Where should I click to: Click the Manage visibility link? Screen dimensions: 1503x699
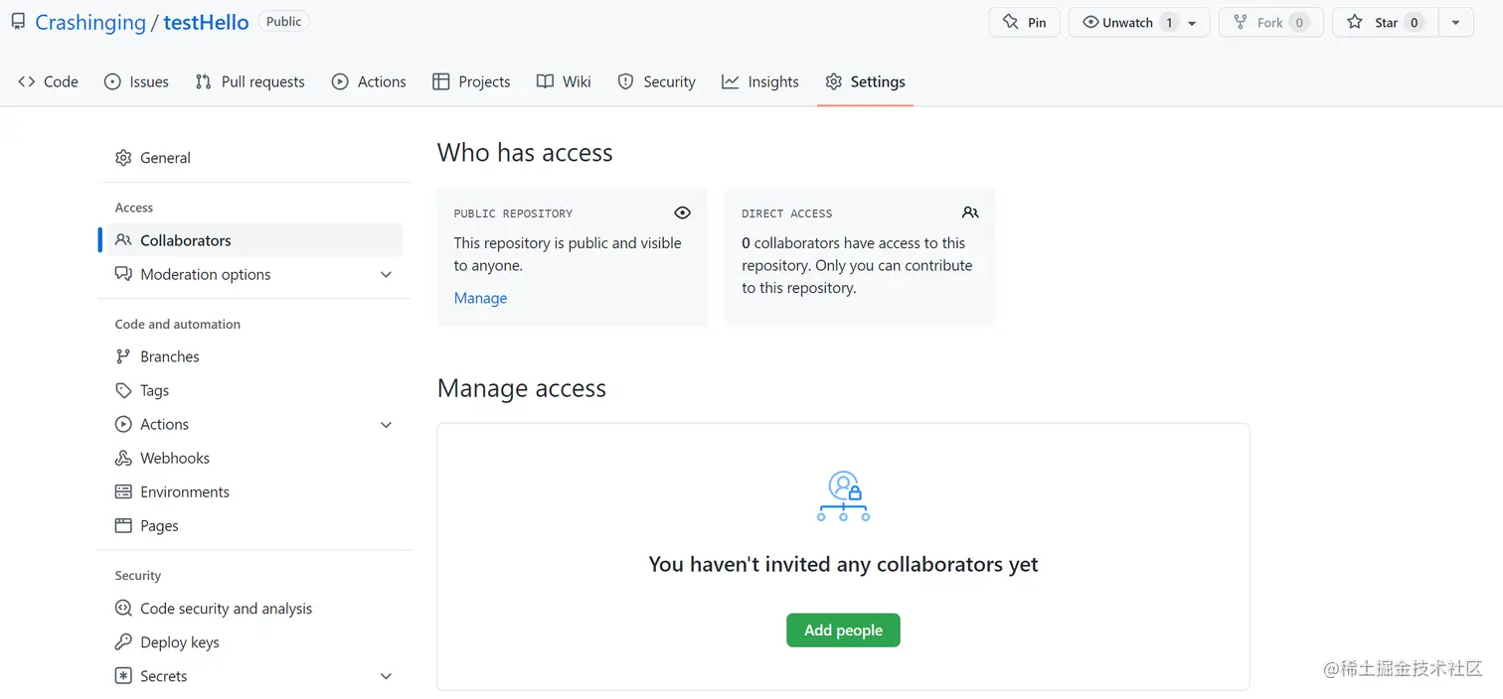(480, 298)
